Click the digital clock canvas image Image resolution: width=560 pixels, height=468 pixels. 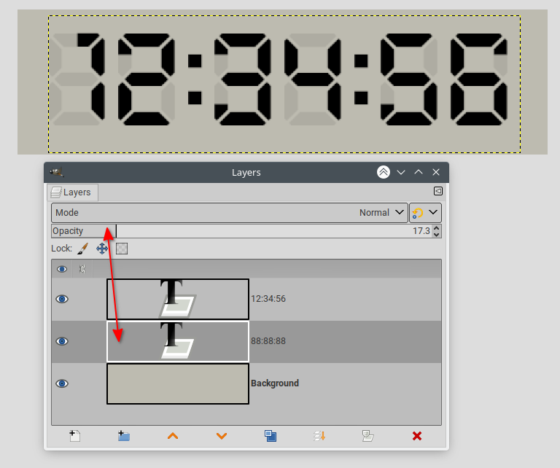click(282, 82)
